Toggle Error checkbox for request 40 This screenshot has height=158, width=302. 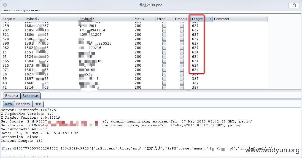[164, 83]
